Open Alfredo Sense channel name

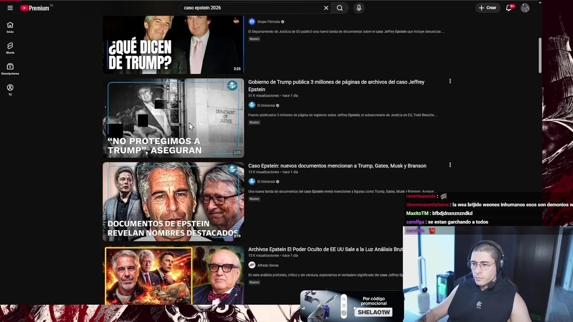point(268,265)
